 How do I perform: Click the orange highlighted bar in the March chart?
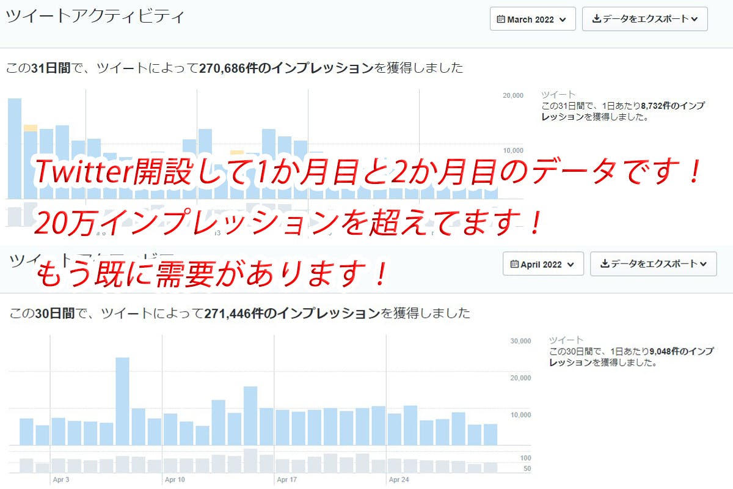coord(29,128)
